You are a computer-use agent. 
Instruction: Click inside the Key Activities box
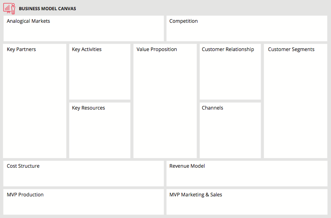100,72
